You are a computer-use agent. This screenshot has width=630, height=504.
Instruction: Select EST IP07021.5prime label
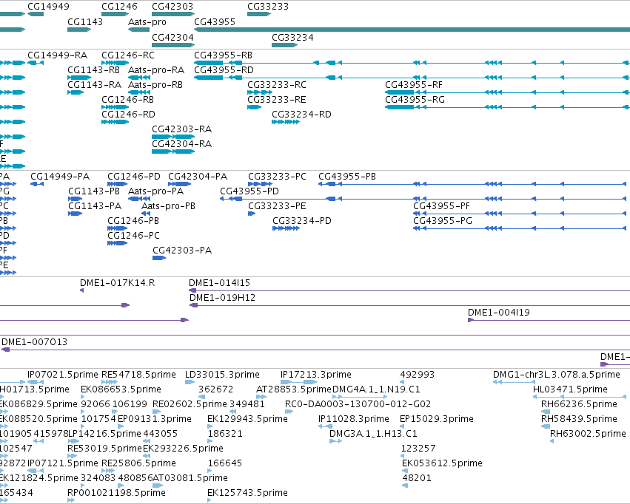pyautogui.click(x=63, y=375)
